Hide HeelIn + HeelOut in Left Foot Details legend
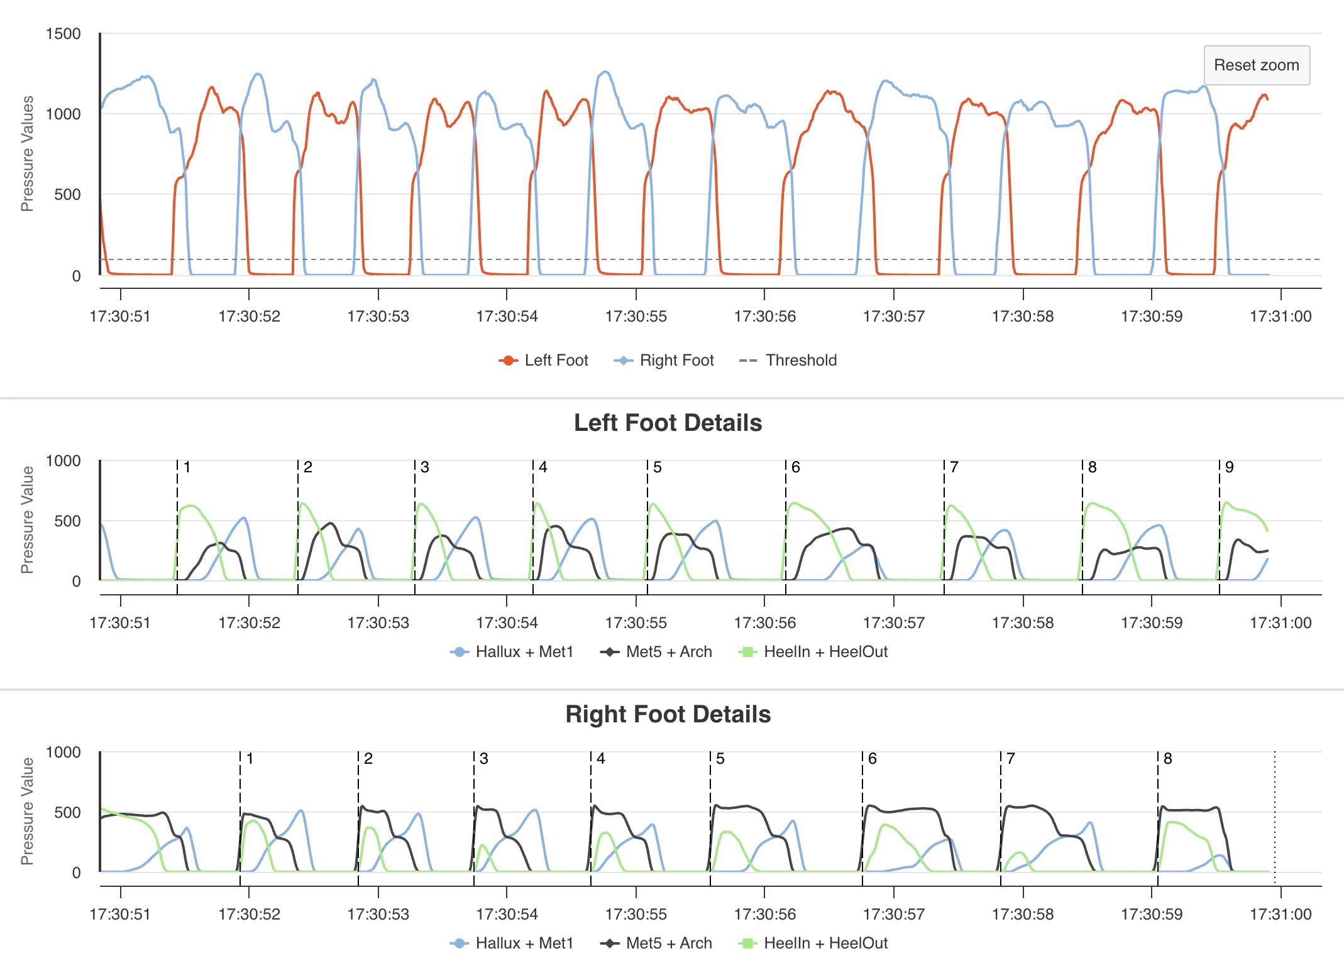This screenshot has height=961, width=1344. pyautogui.click(x=813, y=651)
